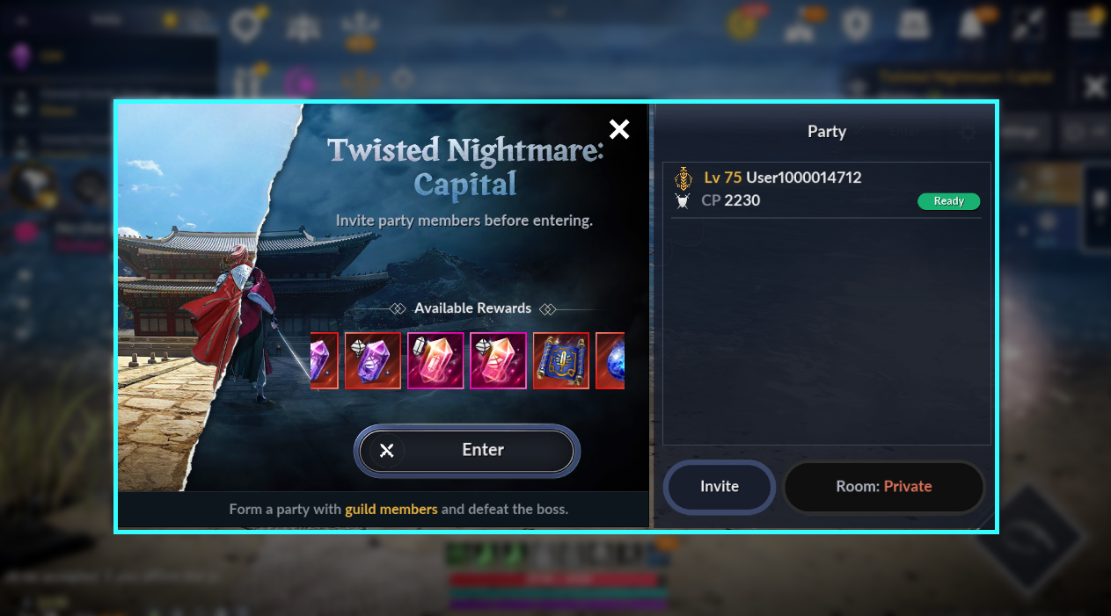Click the gold emblem beside Lv 75
This screenshot has height=616, width=1111.
(683, 178)
